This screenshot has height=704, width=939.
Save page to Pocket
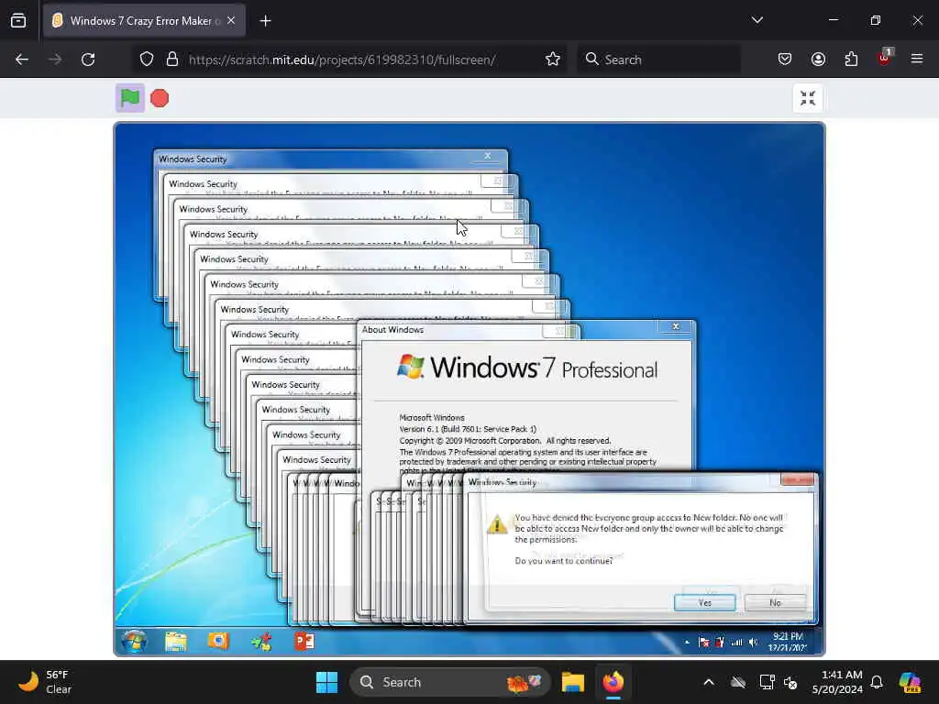click(785, 60)
